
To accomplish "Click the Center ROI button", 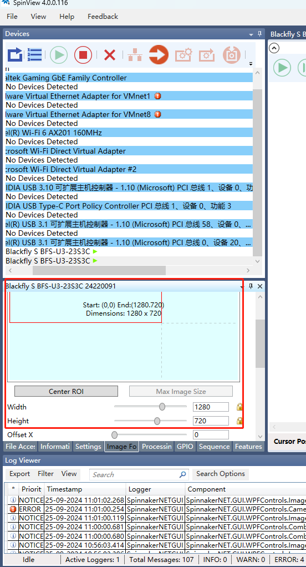I will tap(66, 391).
